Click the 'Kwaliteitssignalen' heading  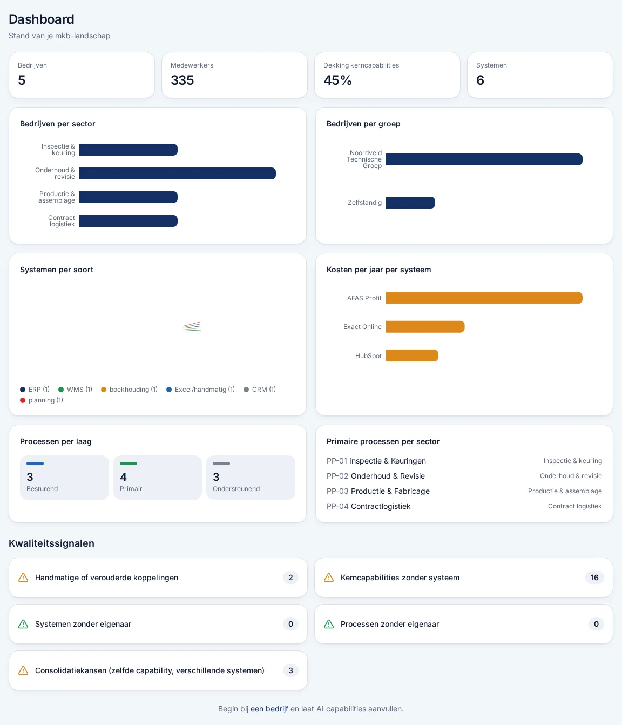51,543
